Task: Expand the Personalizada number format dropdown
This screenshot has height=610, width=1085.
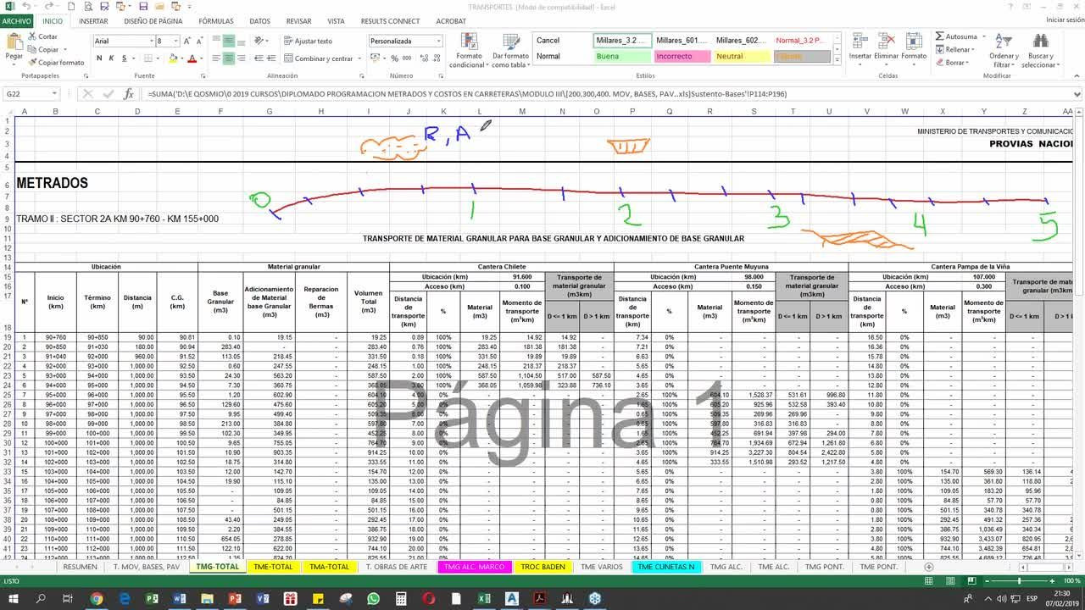Action: tap(438, 41)
